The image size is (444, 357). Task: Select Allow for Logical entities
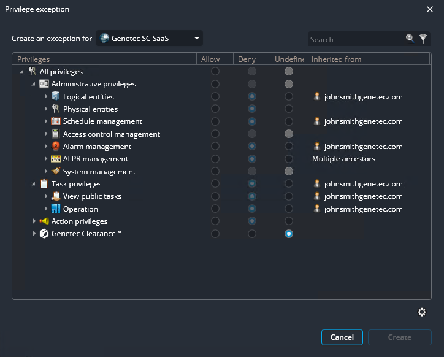pos(215,96)
